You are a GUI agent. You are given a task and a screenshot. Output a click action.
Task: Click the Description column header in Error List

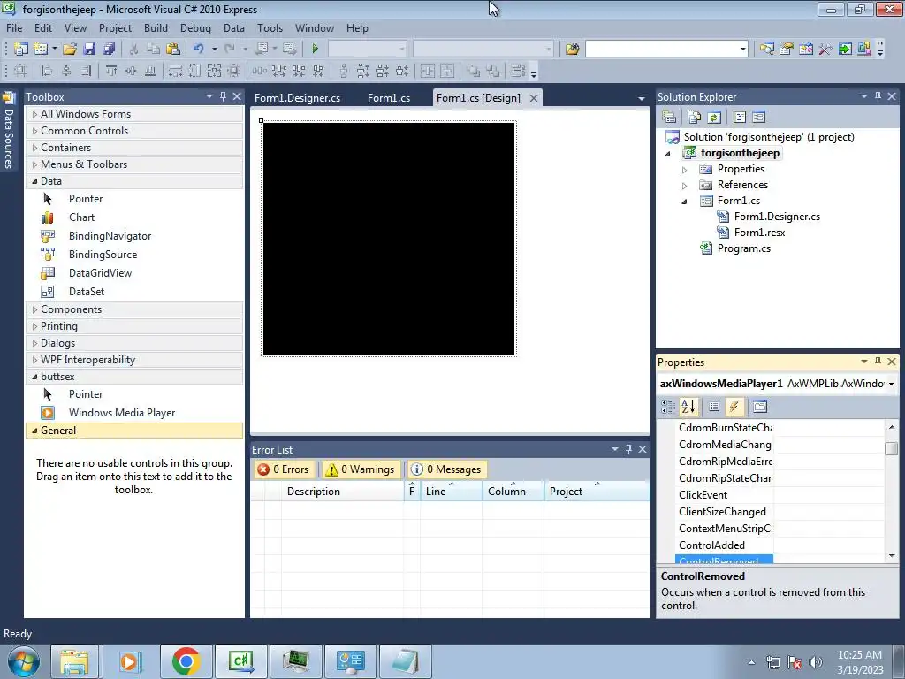(x=343, y=492)
